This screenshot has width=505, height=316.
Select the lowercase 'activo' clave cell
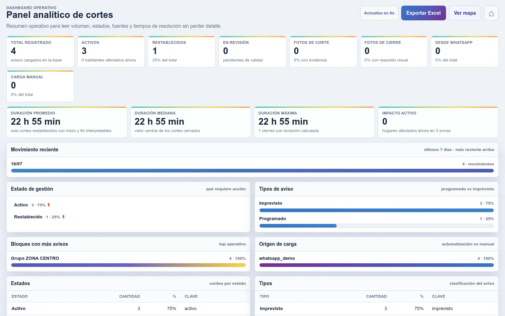point(190,309)
